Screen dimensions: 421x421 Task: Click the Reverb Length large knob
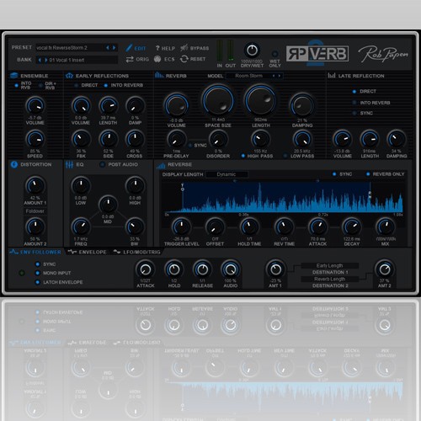click(261, 100)
